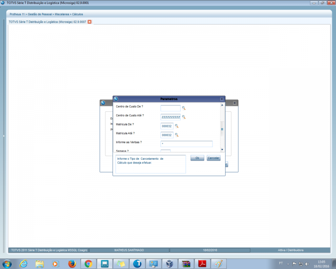Screen dimensions: 336x269
Task: Click the TOTVS title bar application icon
Action: pyautogui.click(x=3, y=3)
